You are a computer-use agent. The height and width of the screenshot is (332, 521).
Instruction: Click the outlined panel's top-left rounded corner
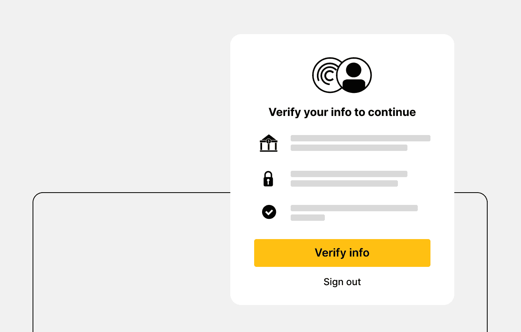pos(38,198)
